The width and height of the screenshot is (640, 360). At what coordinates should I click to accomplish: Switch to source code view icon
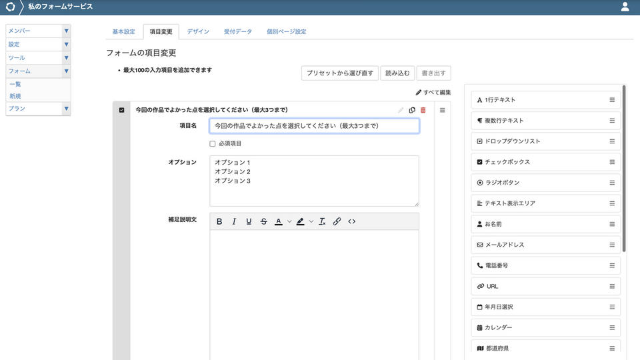[352, 221]
